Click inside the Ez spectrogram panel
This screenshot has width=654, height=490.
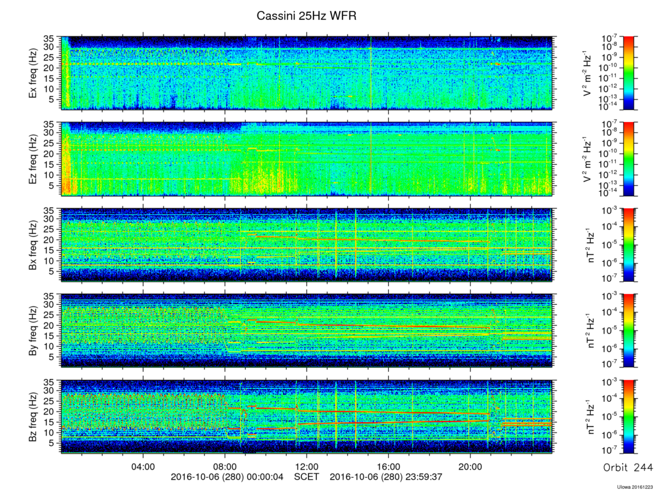(307, 159)
